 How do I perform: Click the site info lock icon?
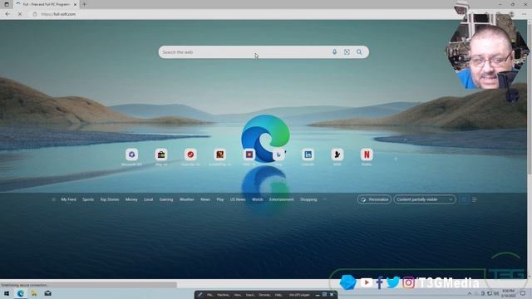click(x=35, y=14)
